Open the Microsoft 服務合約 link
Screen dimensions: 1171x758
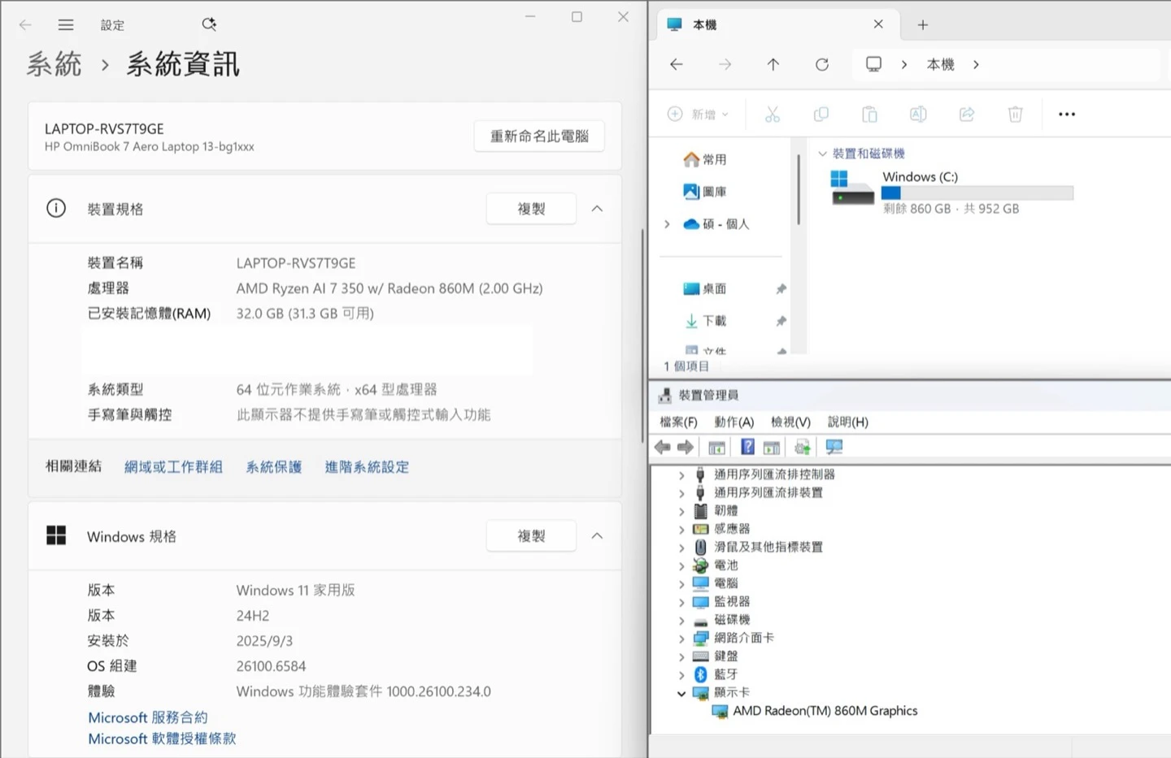click(x=148, y=717)
